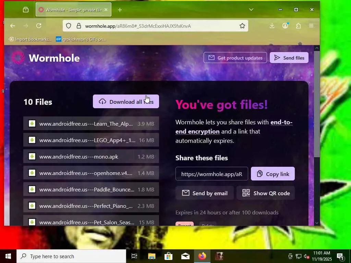Screen dimensions: 351x263
Task: View site info via padlock icon
Action: tap(78, 26)
